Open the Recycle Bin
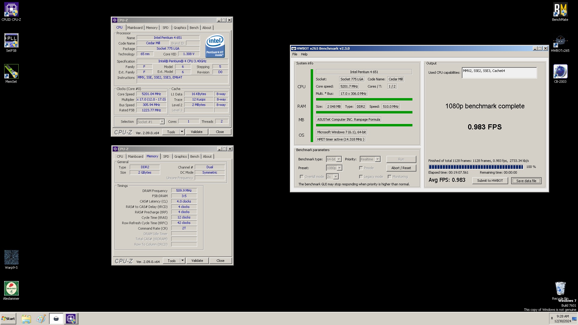Screen dimensions: 578x325 [x=560, y=290]
